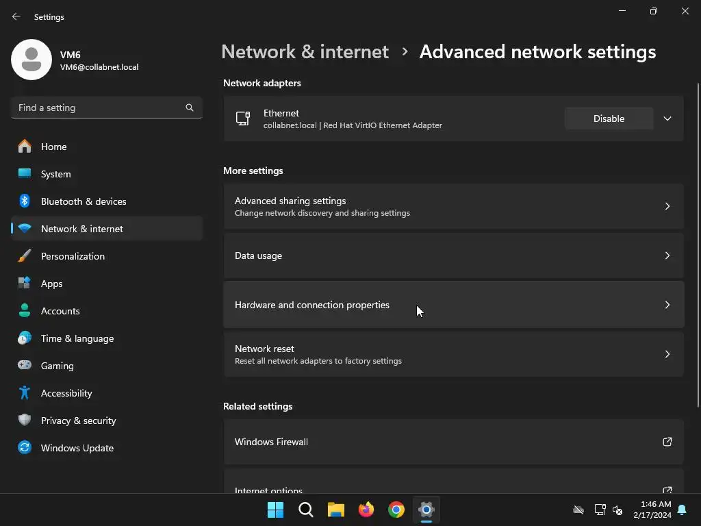
Task: Open the Privacy & security shield icon
Action: coord(25,421)
